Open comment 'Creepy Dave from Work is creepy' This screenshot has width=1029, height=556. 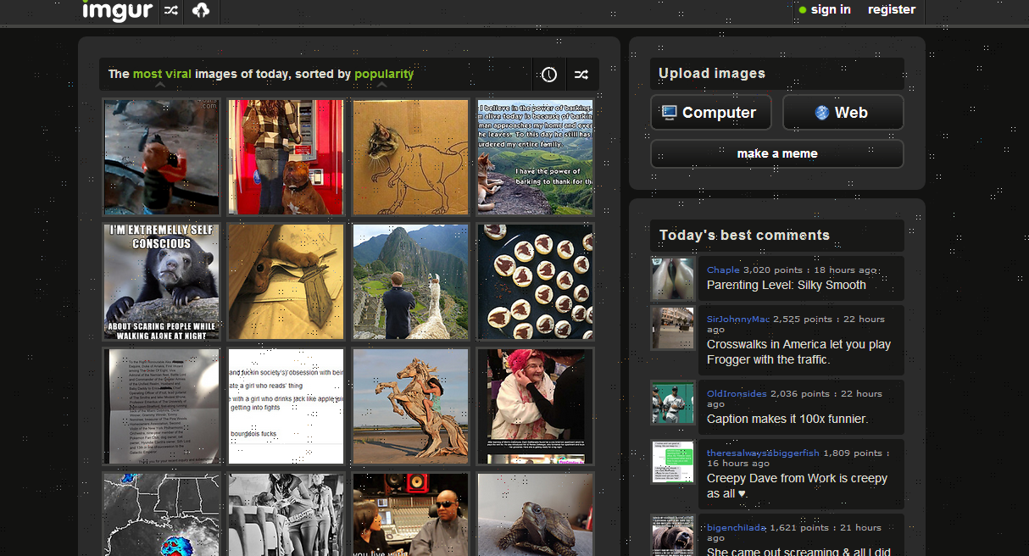click(797, 486)
